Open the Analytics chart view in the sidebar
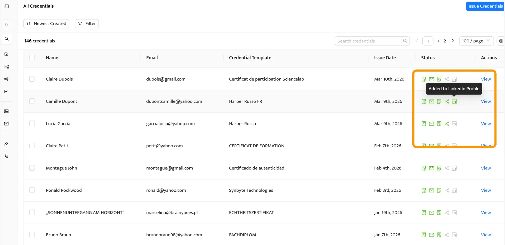This screenshot has height=245, width=505. click(7, 91)
